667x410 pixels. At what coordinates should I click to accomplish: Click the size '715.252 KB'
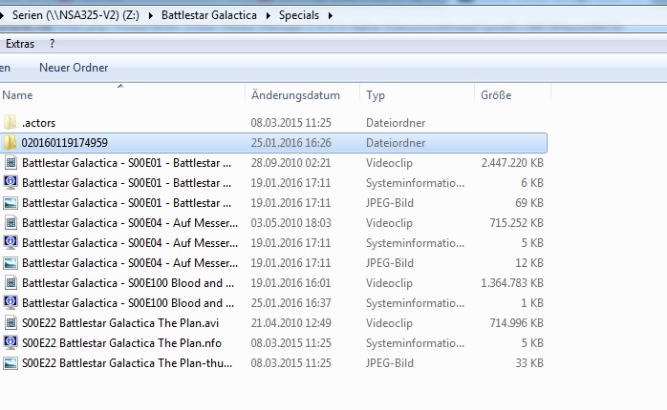click(x=516, y=223)
